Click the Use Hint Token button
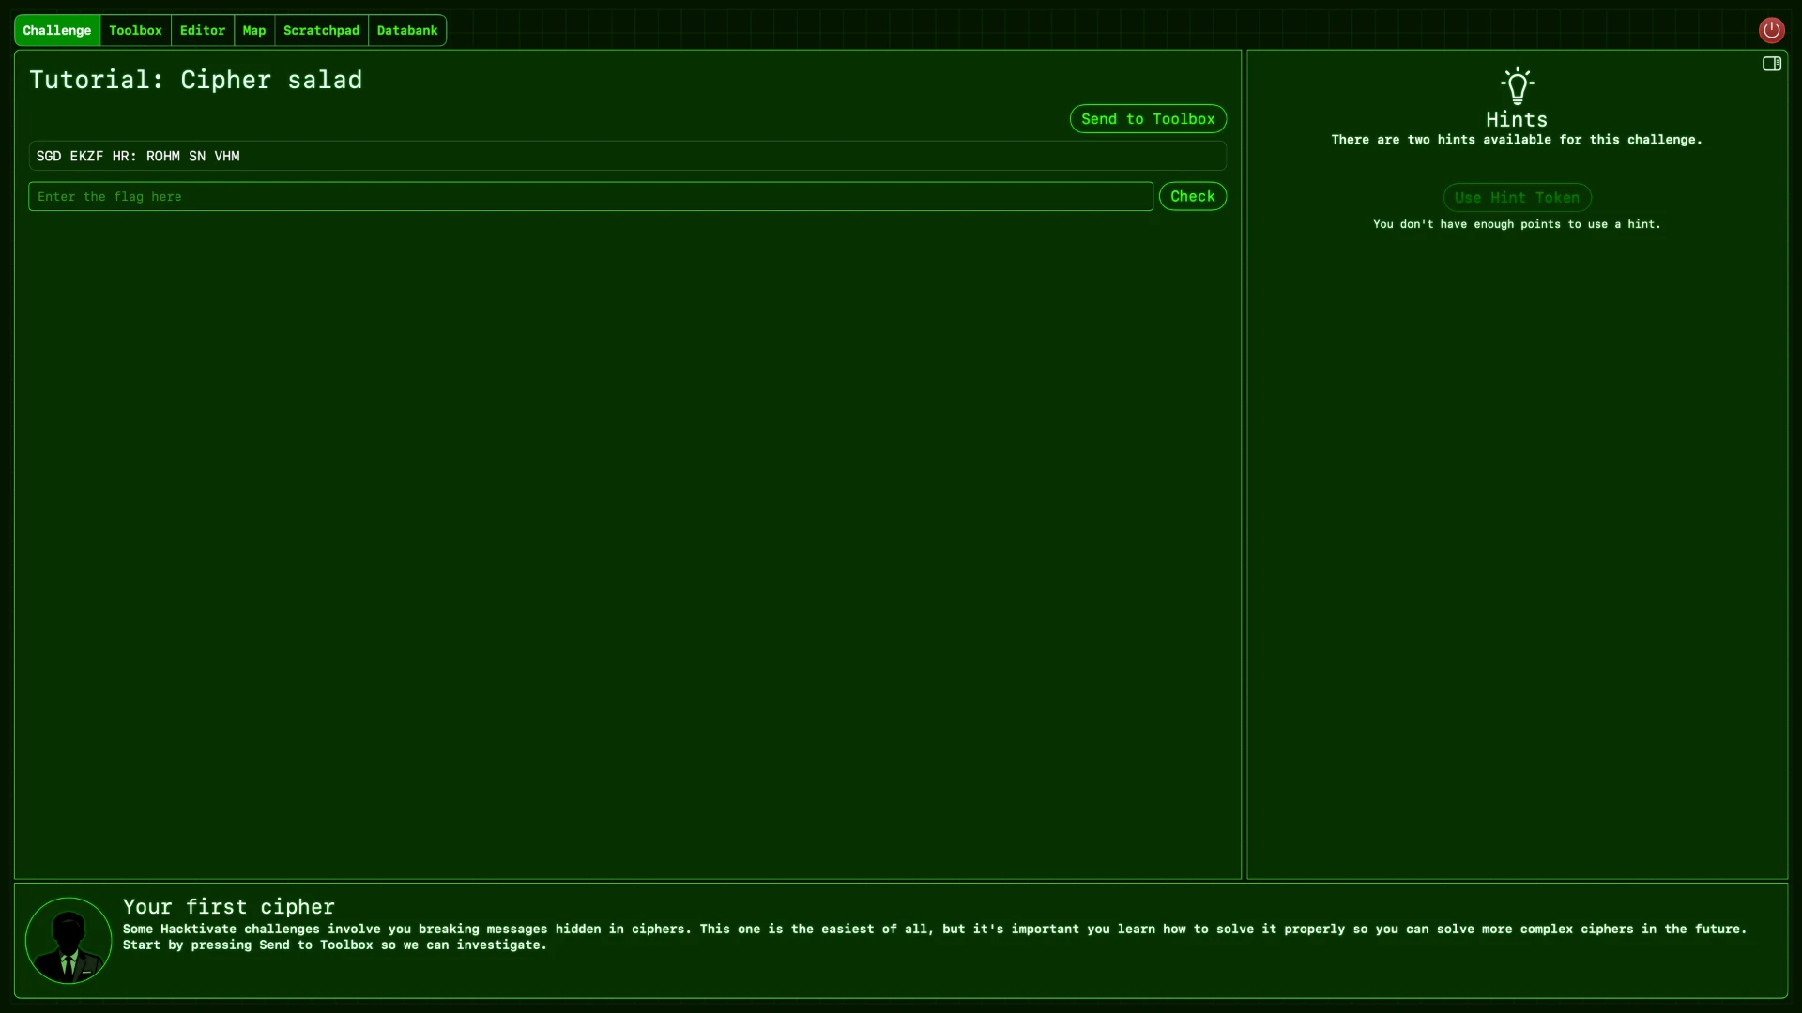Screen dimensions: 1802x1013 click(1517, 197)
